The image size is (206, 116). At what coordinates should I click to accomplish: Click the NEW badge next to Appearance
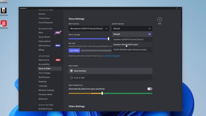pyautogui.click(x=58, y=60)
